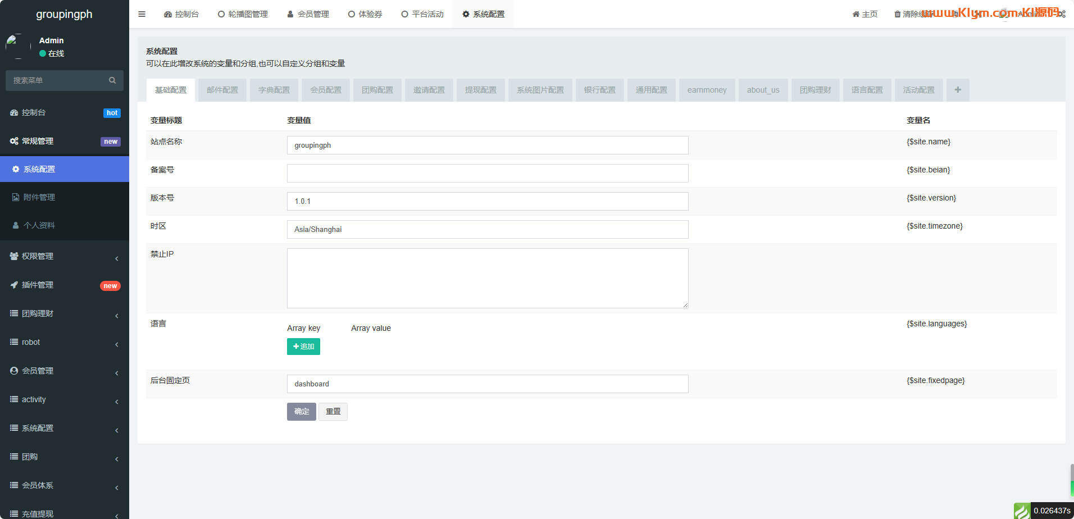
Task: Switch to the 团购配置 config tab
Action: (377, 90)
